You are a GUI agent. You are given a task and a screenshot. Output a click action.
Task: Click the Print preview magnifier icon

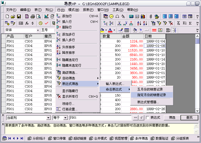[39, 16]
